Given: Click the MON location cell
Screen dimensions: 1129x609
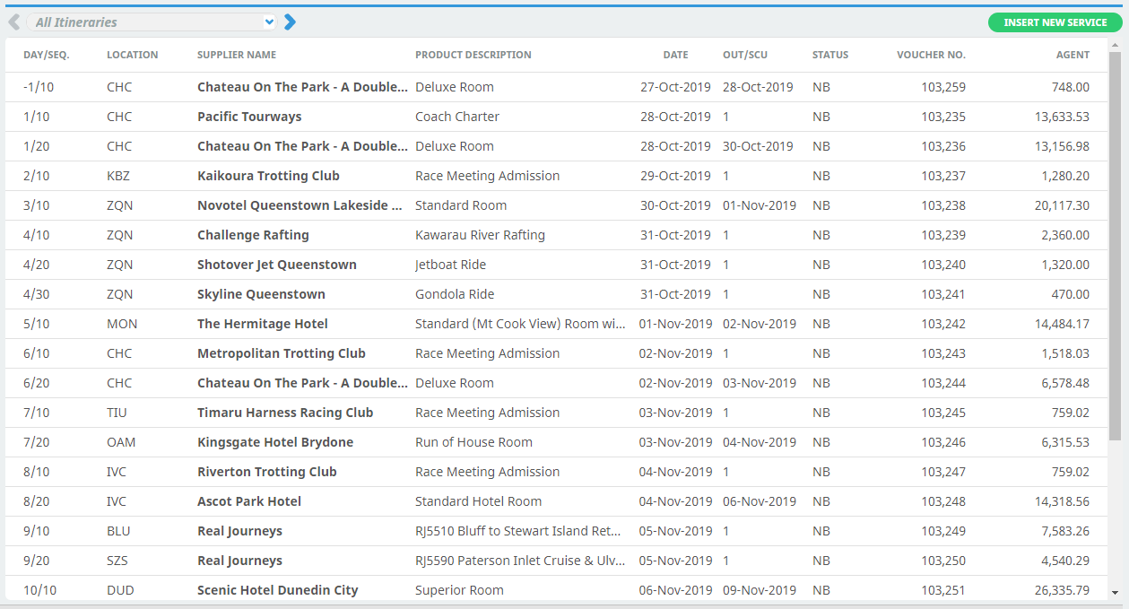Looking at the screenshot, I should coord(122,324).
